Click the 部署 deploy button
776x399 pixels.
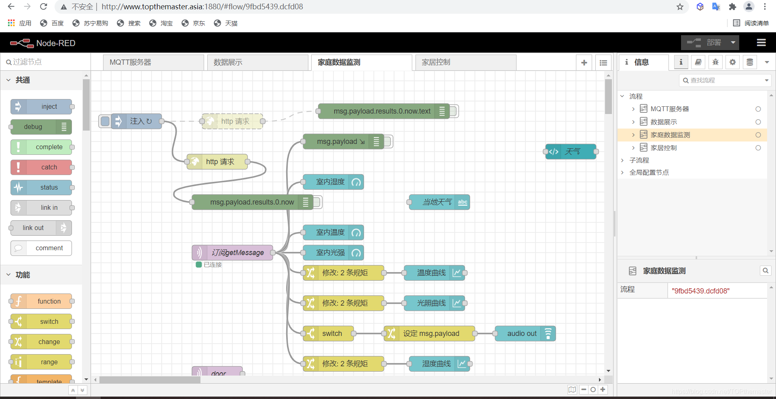tap(704, 42)
